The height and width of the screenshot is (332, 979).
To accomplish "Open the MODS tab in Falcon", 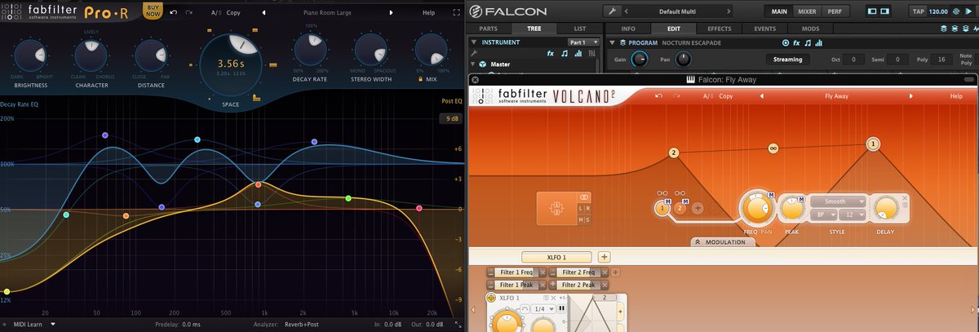I will click(x=810, y=29).
